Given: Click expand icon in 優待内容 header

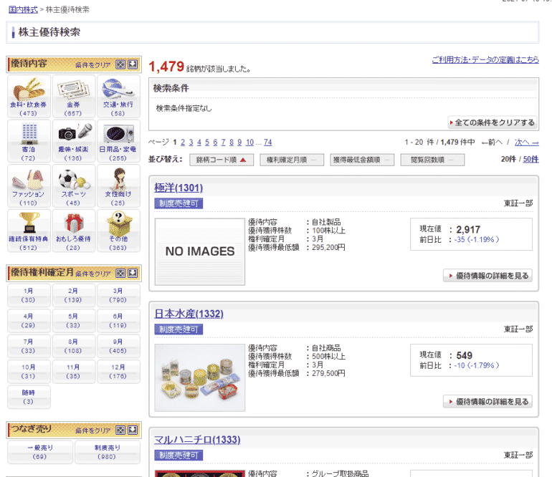Looking at the screenshot, I should (120, 64).
